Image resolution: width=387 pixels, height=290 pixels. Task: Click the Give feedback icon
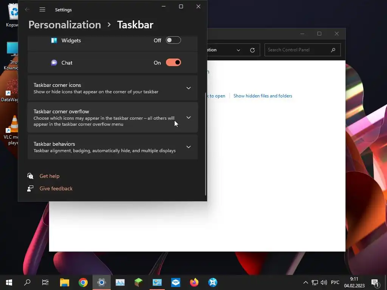pos(30,188)
